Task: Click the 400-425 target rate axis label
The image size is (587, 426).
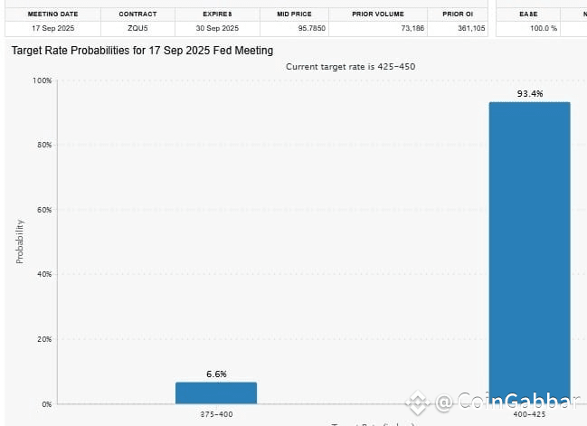Action: pyautogui.click(x=530, y=413)
